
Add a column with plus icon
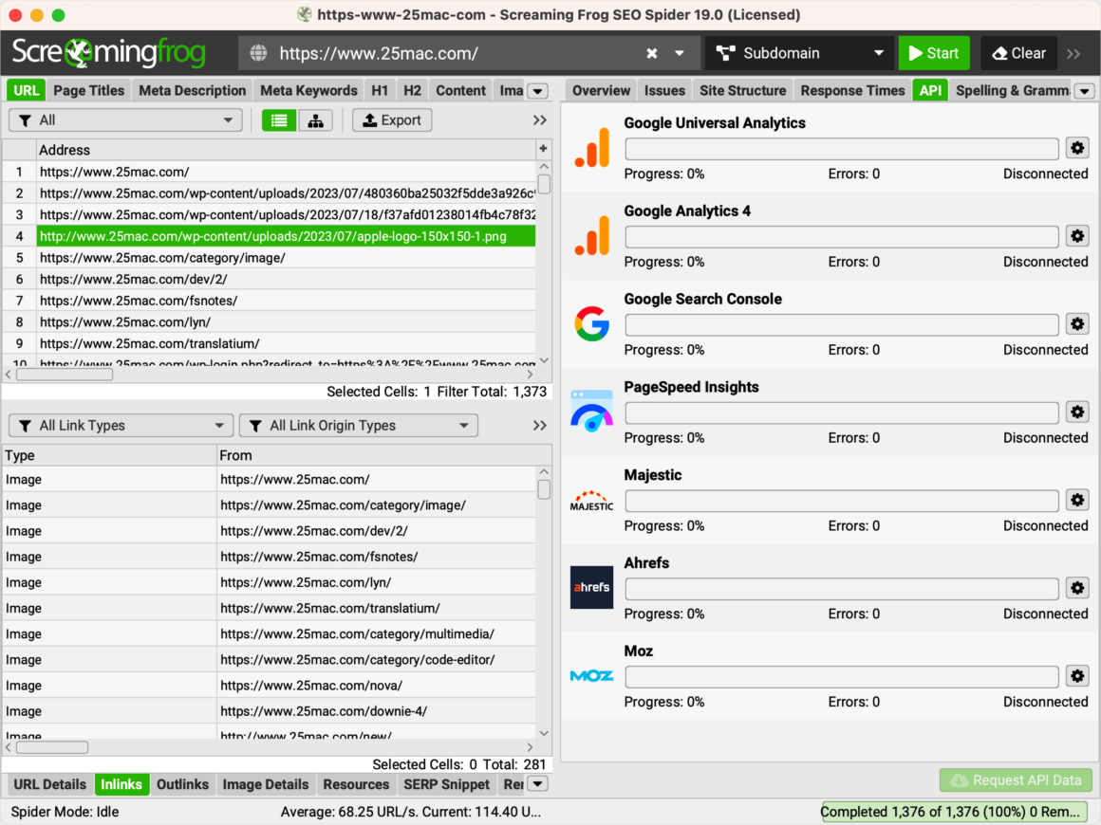543,149
